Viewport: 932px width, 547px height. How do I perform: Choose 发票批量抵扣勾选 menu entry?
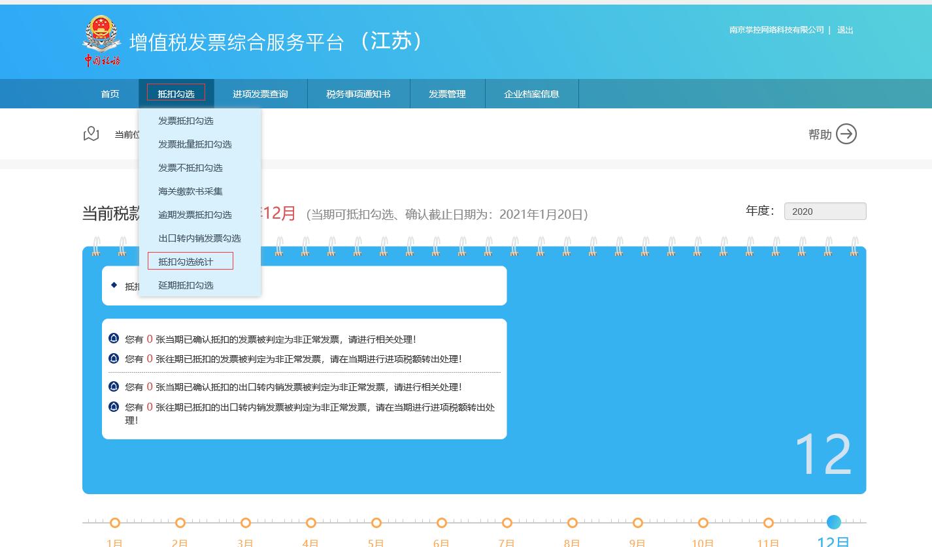point(195,144)
